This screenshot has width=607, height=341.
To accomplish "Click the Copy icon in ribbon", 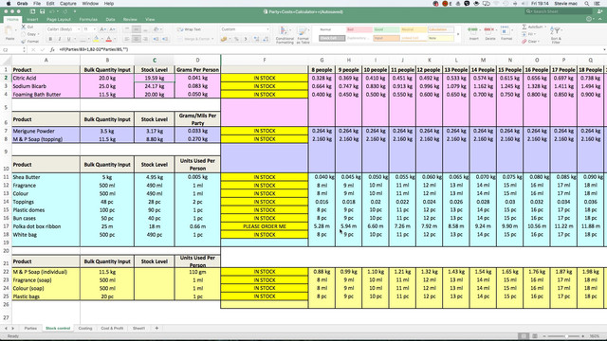I will [24, 34].
